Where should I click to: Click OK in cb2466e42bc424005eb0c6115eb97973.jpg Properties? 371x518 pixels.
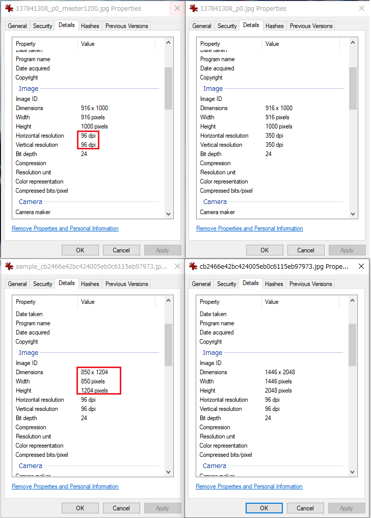(x=264, y=508)
